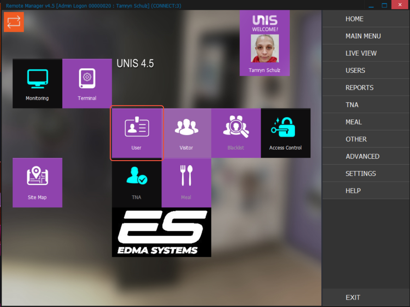Select ADVANCED in the side menu
Viewport: 410px width, 307px height.
(x=366, y=157)
